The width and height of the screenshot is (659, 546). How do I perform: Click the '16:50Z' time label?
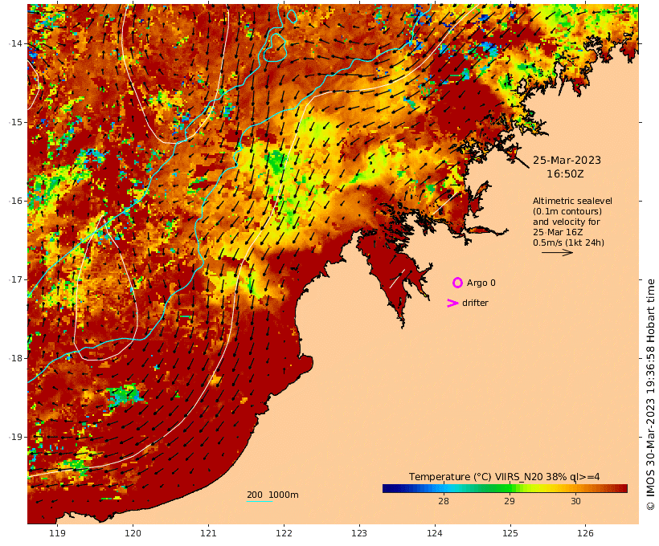click(x=565, y=173)
